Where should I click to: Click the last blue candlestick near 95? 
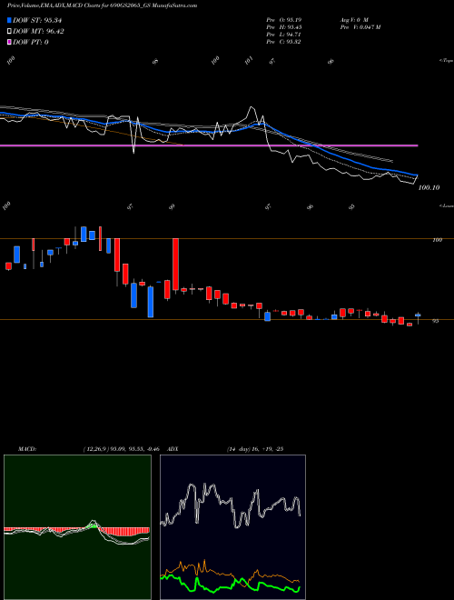coord(418,315)
